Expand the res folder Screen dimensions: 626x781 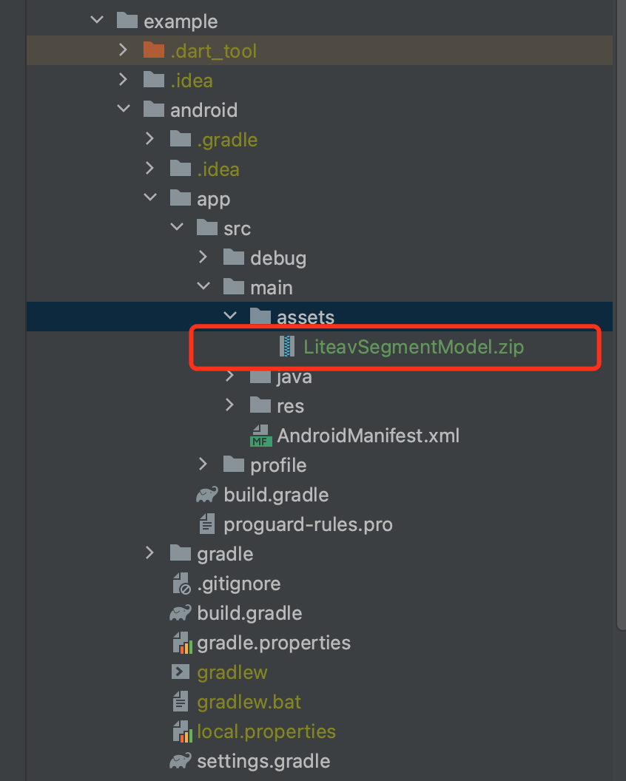click(230, 405)
